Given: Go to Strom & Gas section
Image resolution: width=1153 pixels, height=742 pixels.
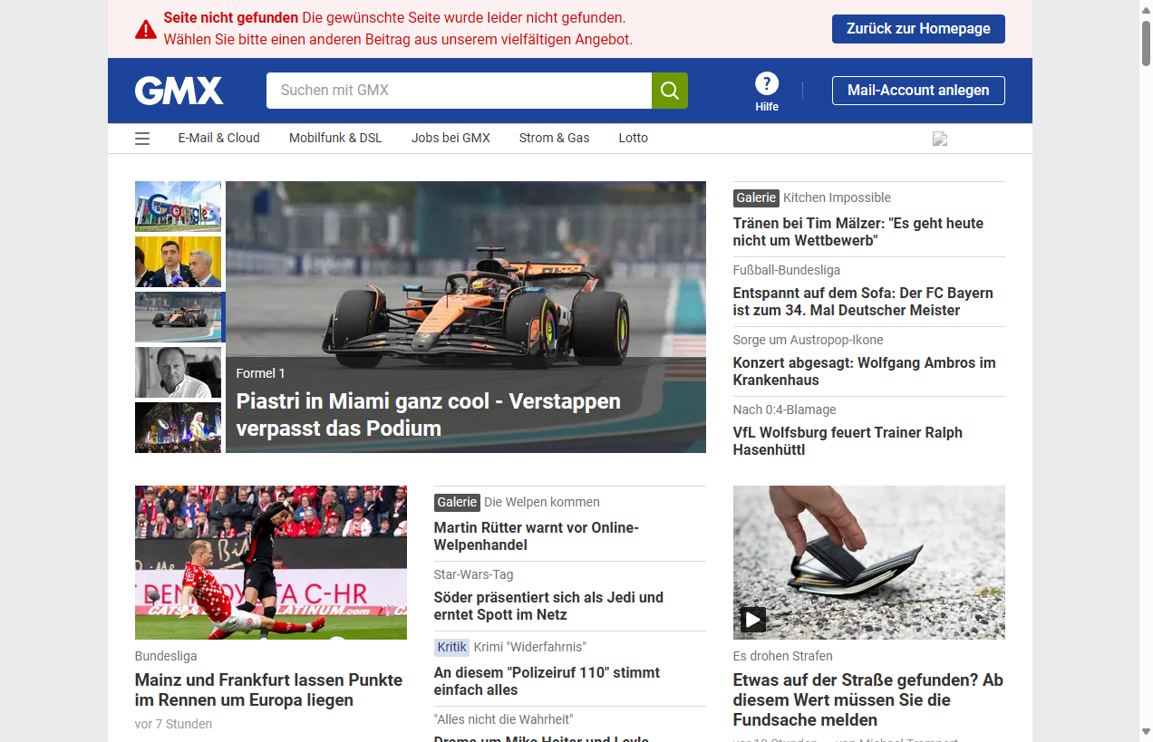Looking at the screenshot, I should click(554, 139).
